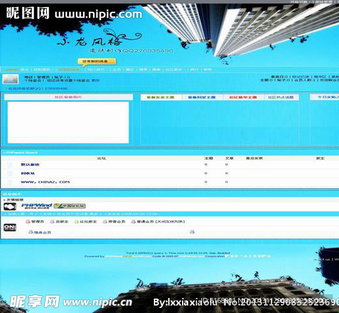Select the red 社区精华主题 tab

point(243,98)
